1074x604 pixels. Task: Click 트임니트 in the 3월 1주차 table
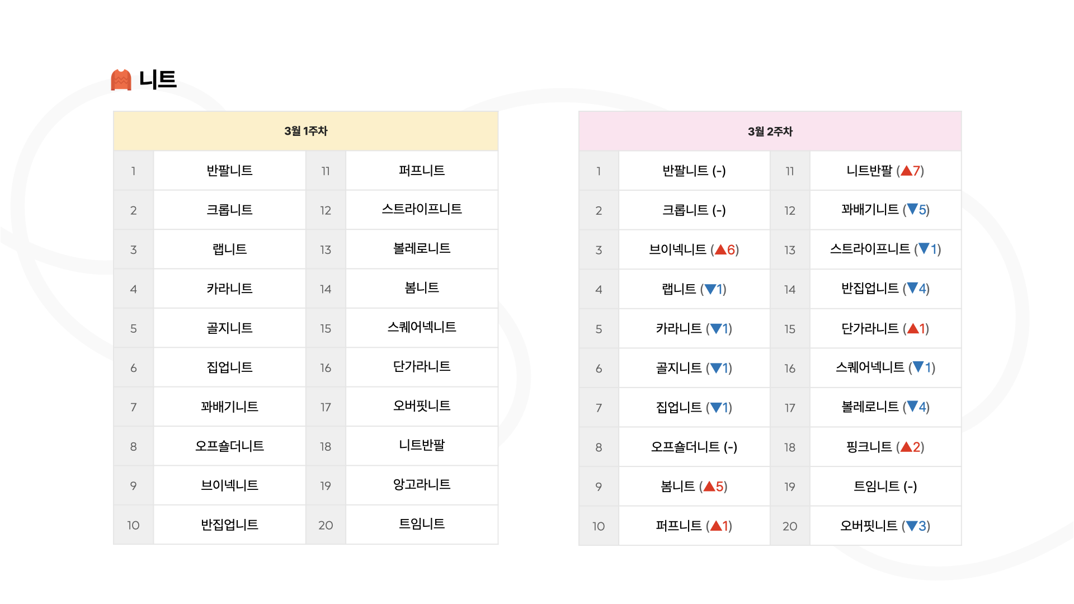point(422,524)
